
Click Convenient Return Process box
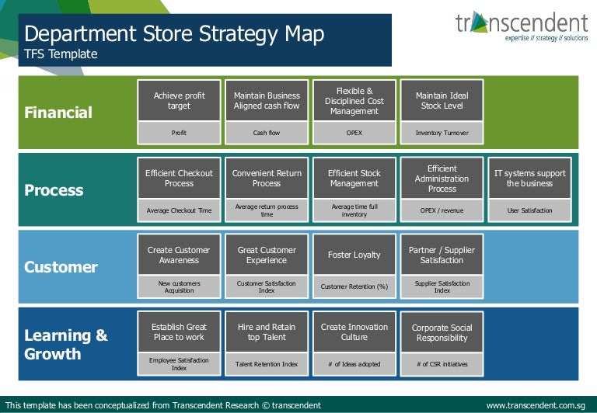[x=267, y=178]
